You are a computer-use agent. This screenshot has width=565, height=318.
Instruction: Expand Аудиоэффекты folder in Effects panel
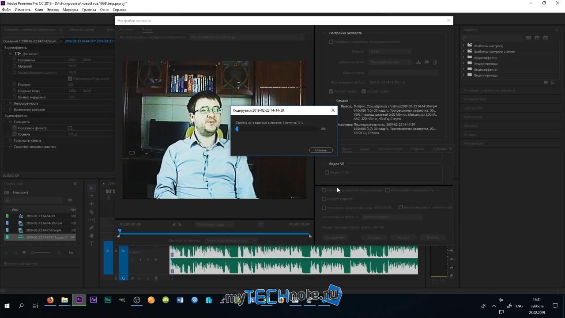[x=464, y=57]
